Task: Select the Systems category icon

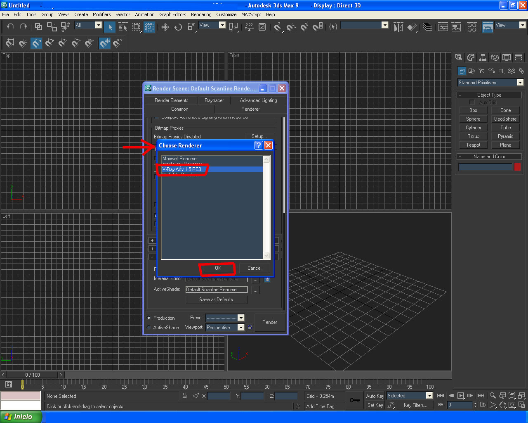Action: (x=521, y=71)
